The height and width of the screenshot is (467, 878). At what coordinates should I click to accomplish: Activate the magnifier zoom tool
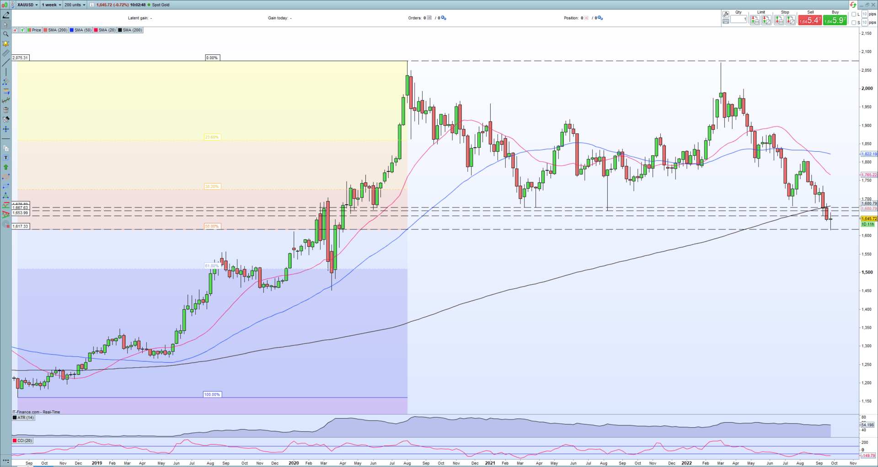point(5,34)
